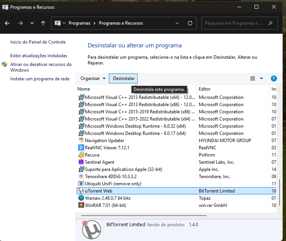Select Tenorshare 4DDiG 10.3.3.2 name
The image size is (286, 241).
[111, 177]
